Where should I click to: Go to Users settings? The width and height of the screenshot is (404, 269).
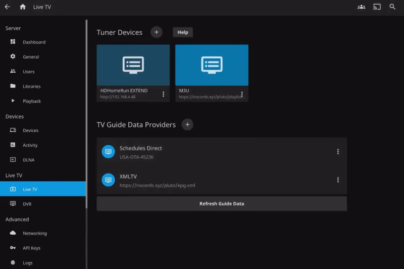click(43, 72)
